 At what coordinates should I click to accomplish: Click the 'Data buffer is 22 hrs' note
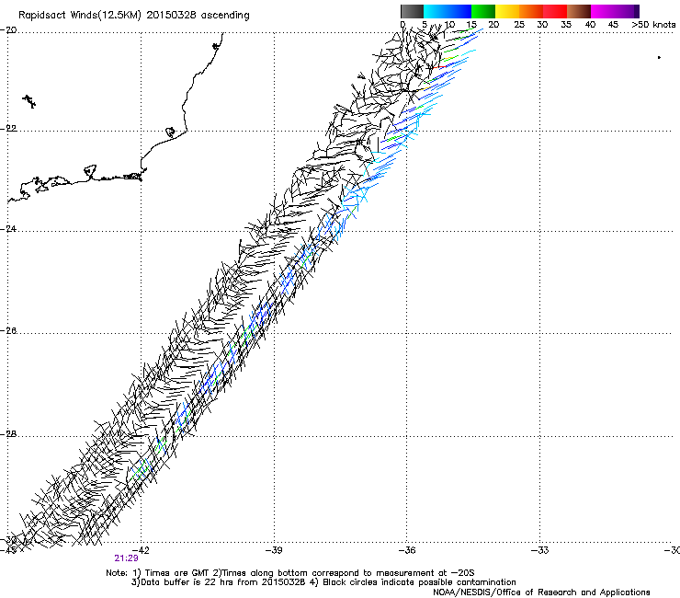[323, 582]
